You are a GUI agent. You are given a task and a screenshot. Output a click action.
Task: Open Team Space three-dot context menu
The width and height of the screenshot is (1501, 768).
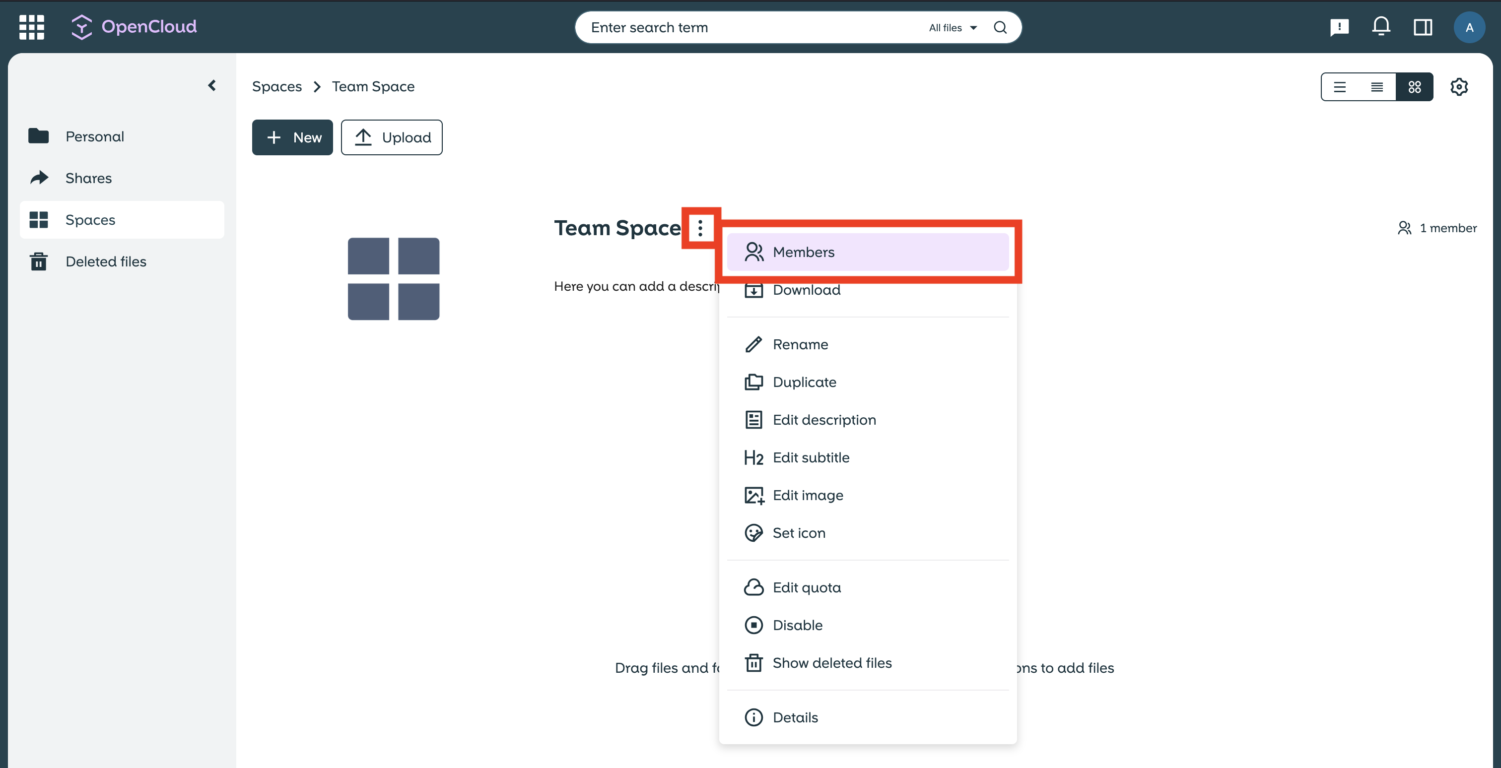700,228
